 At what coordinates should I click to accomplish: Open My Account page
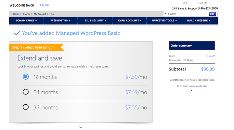pos(40,14)
